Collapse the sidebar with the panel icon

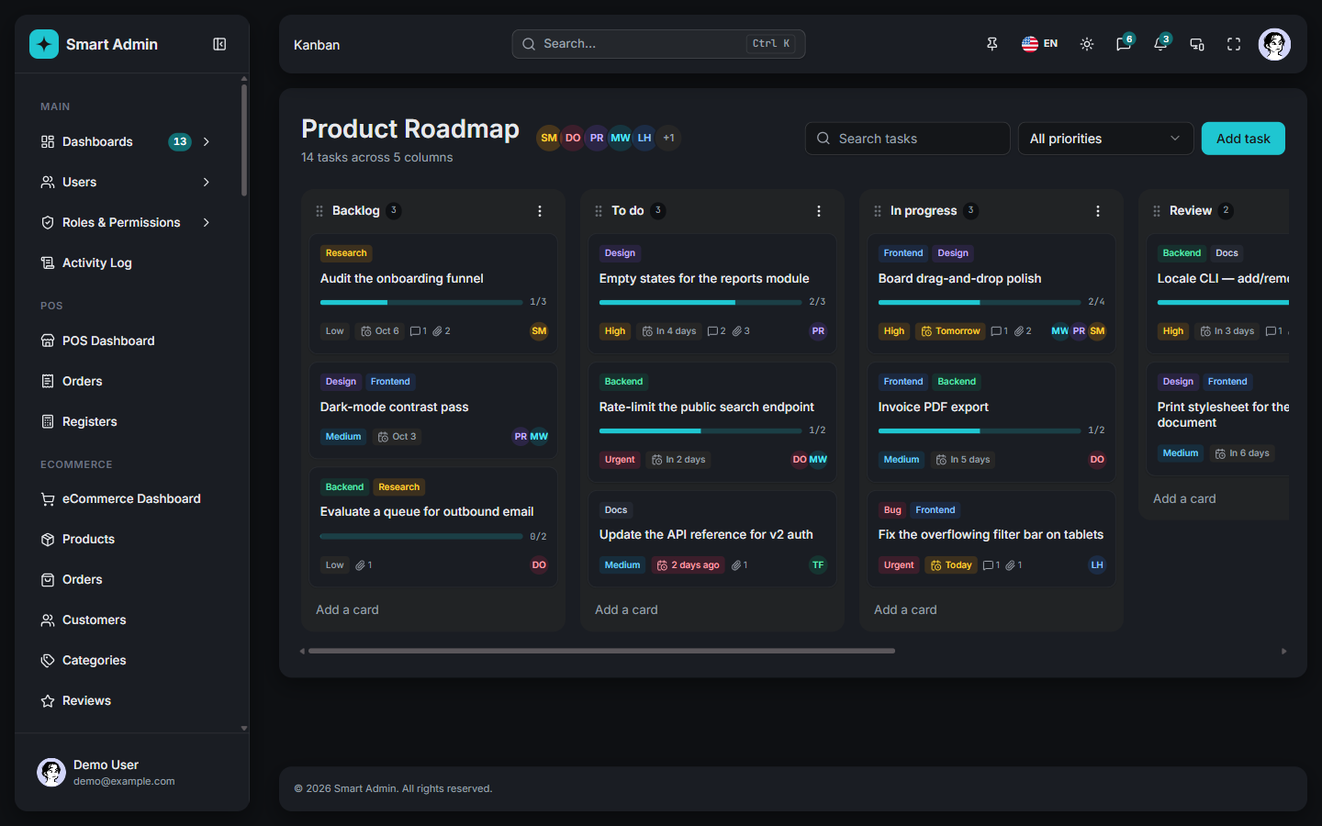219,44
